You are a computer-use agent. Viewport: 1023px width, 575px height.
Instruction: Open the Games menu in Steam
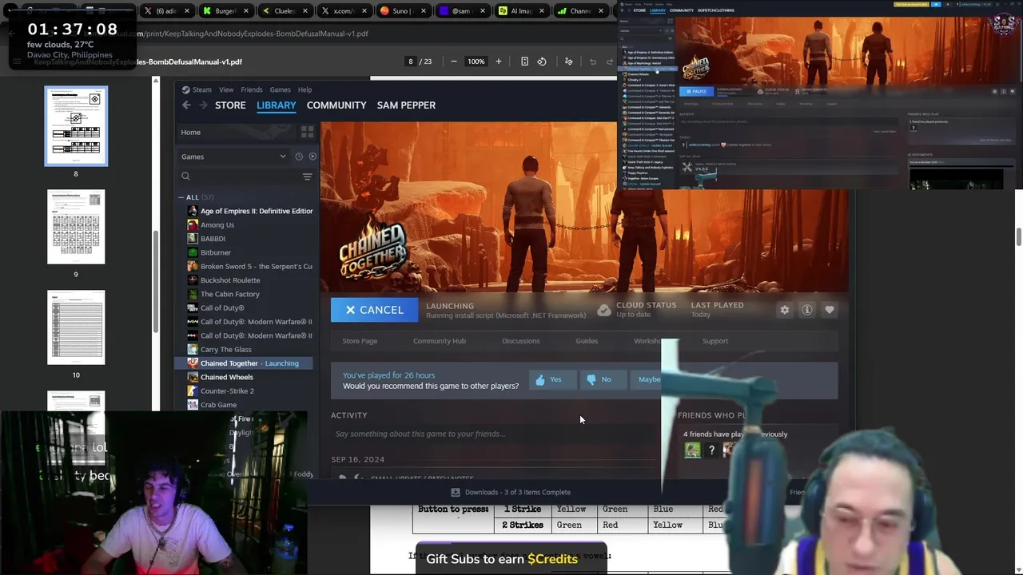[x=280, y=89]
